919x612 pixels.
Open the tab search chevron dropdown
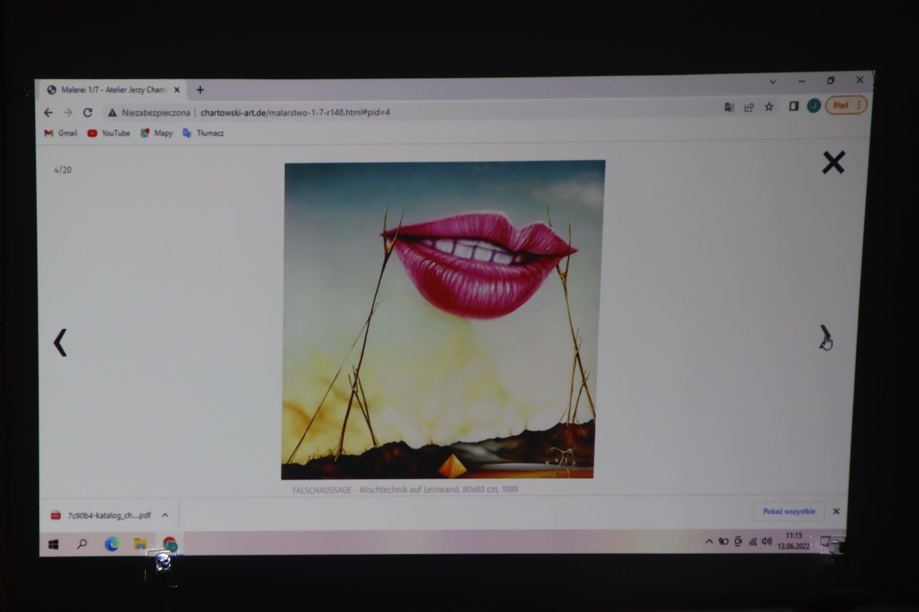tap(773, 82)
